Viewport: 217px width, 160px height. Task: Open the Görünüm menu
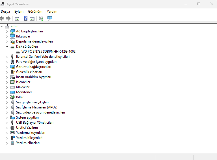(35, 12)
